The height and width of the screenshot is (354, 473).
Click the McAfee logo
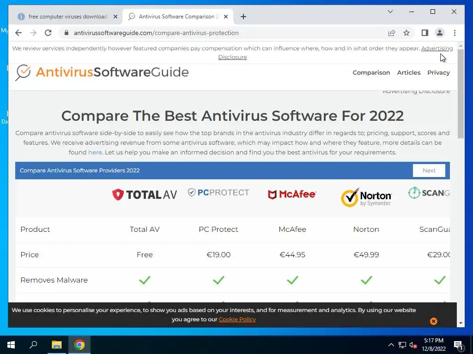coord(292,195)
